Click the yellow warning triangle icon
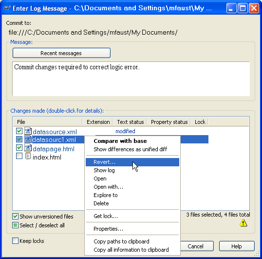 coord(243,223)
